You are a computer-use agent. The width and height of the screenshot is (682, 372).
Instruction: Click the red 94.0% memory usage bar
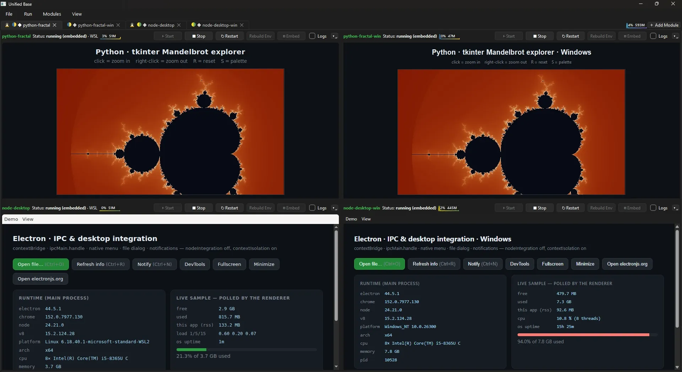click(x=583, y=335)
